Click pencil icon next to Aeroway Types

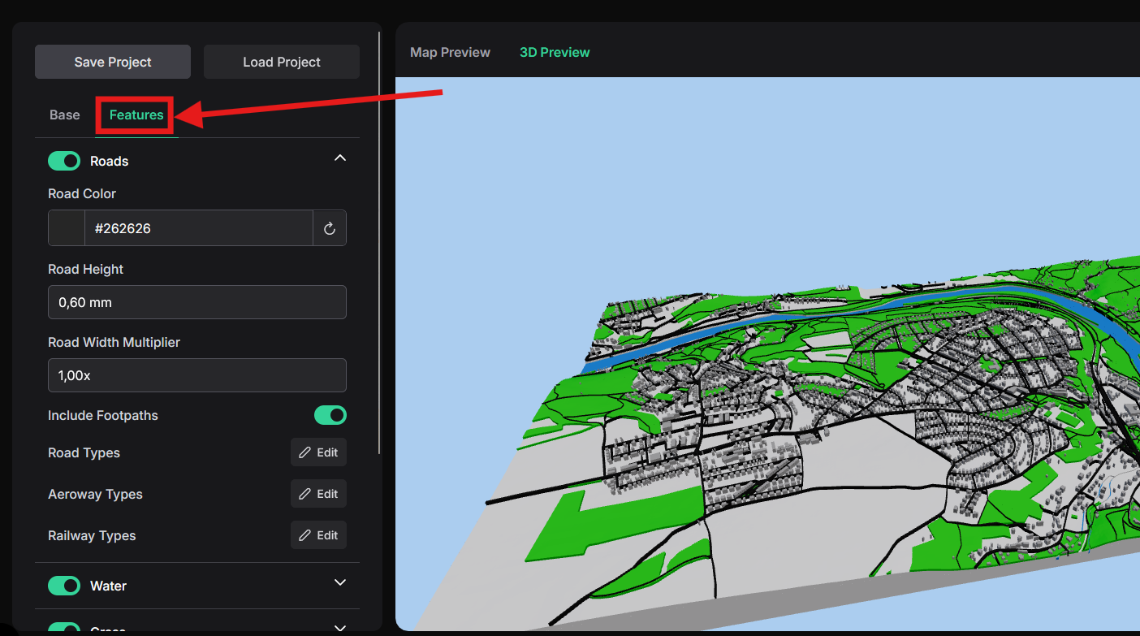[305, 494]
